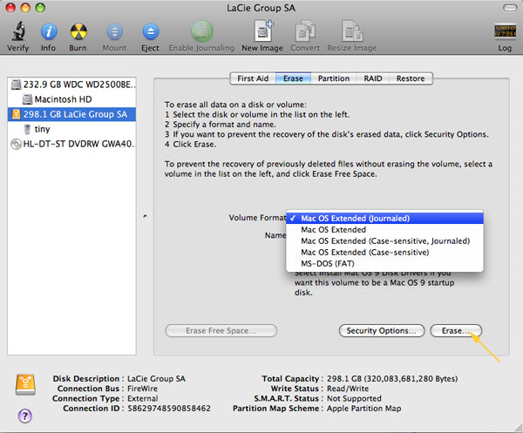This screenshot has height=433, width=523.
Task: Click Write Status Read/Write value
Action: (348, 389)
